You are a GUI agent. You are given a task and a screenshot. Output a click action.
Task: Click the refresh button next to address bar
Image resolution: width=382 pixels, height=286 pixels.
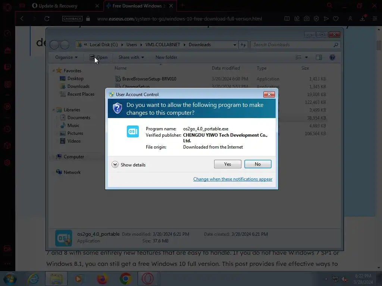point(243,45)
